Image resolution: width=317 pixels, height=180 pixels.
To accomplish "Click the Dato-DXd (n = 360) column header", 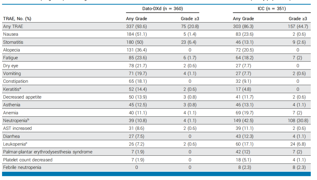I will click(x=163, y=9).
